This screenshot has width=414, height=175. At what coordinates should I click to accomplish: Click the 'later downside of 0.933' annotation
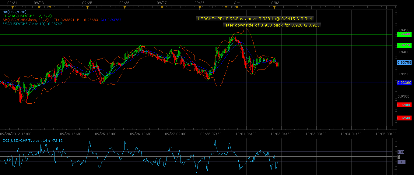(272, 25)
